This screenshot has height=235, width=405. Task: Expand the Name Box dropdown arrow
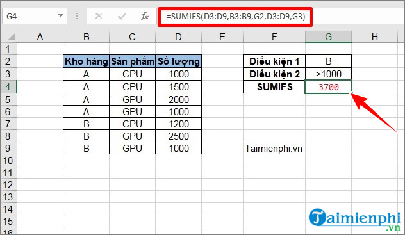point(60,16)
